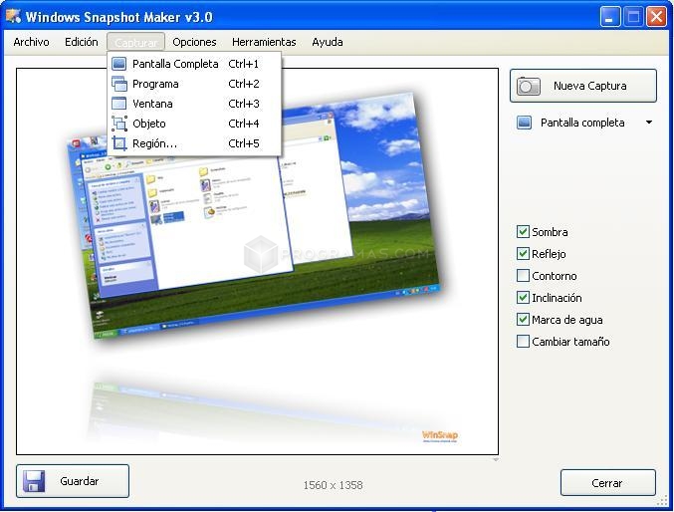
Task: Minimize the Windows Snapshot Maker window
Action: point(610,17)
